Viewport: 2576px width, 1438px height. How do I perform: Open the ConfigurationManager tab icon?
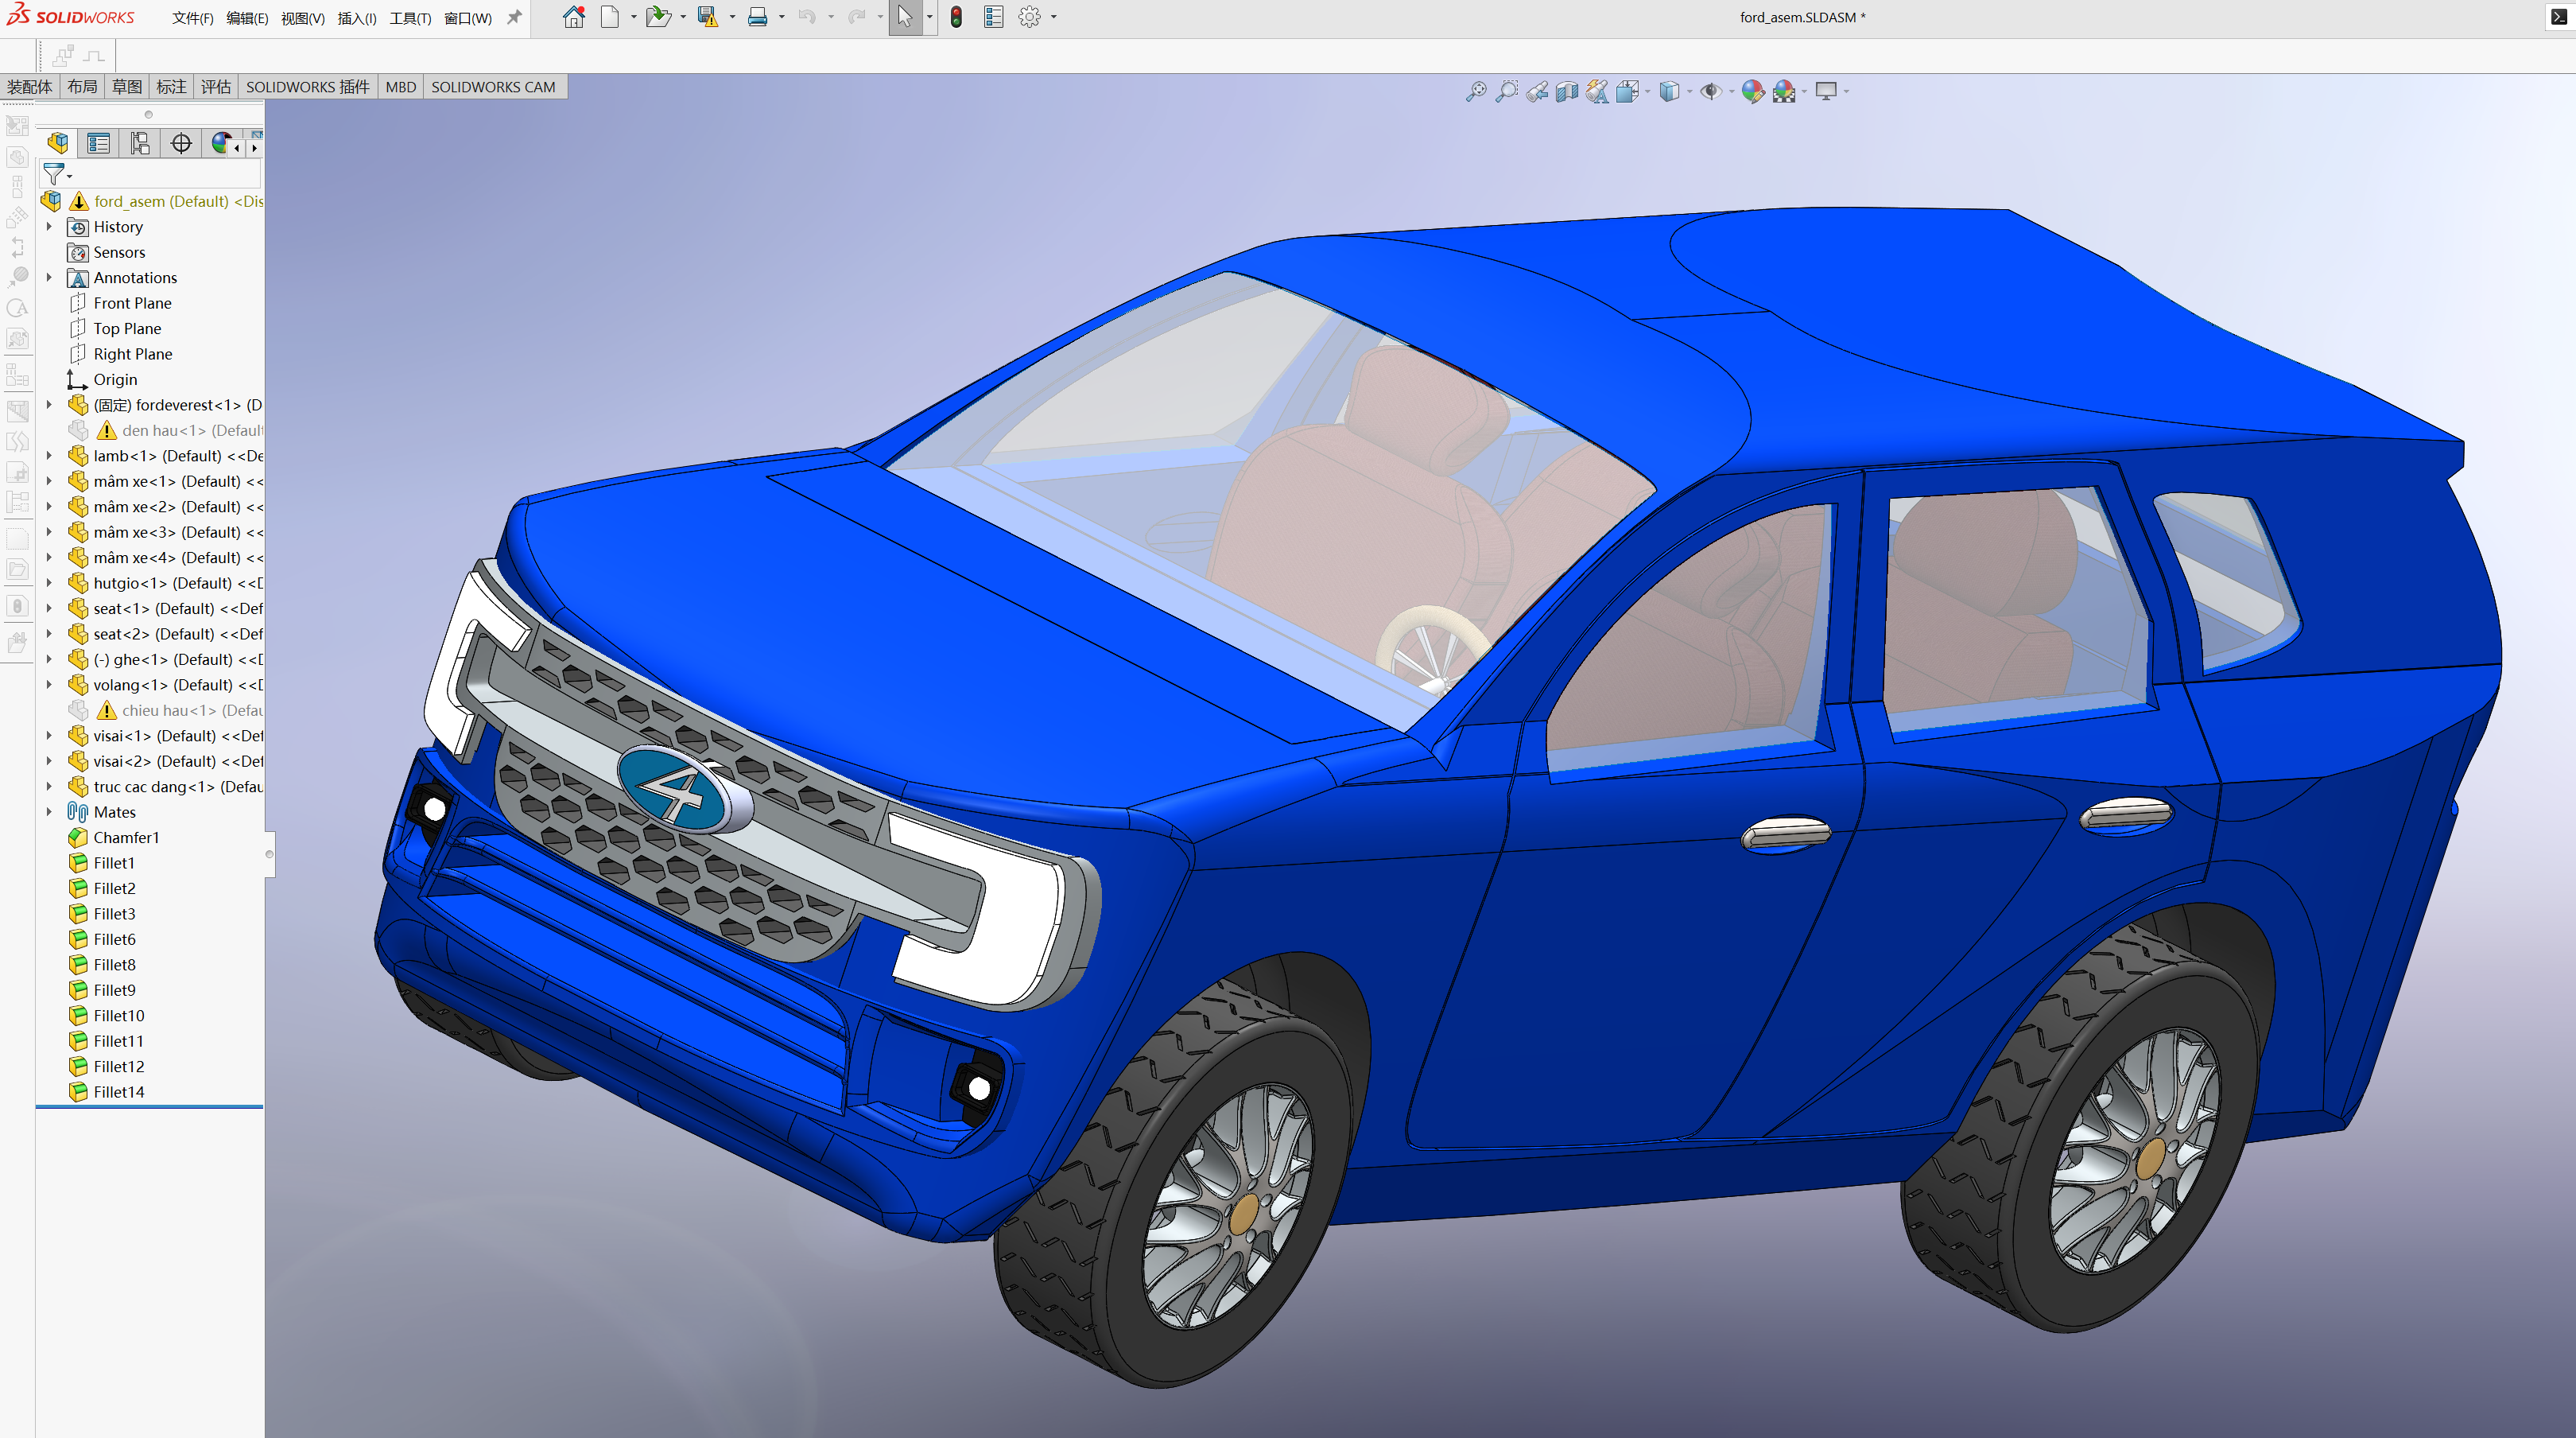pyautogui.click(x=140, y=144)
